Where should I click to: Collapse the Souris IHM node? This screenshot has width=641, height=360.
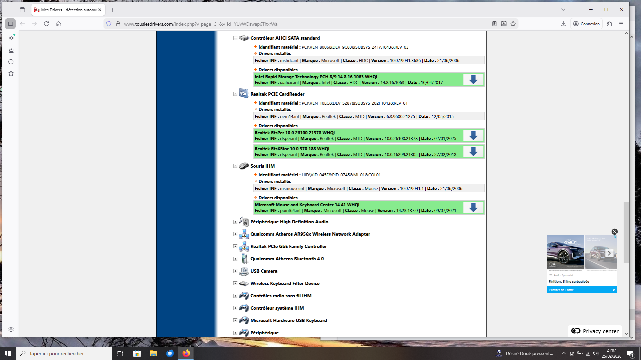click(235, 166)
